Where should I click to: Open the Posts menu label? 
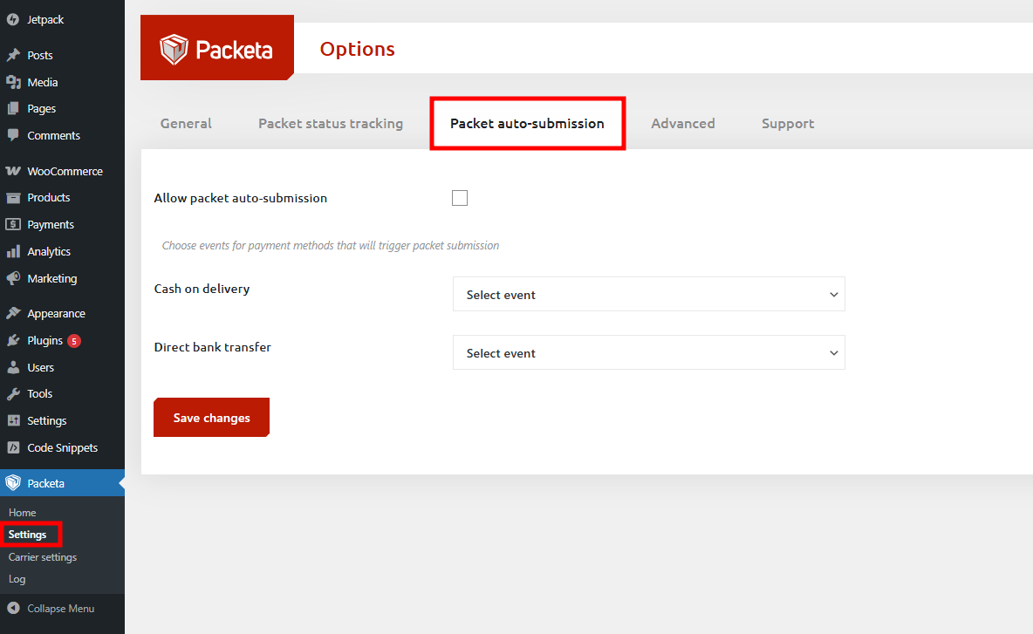click(x=40, y=55)
